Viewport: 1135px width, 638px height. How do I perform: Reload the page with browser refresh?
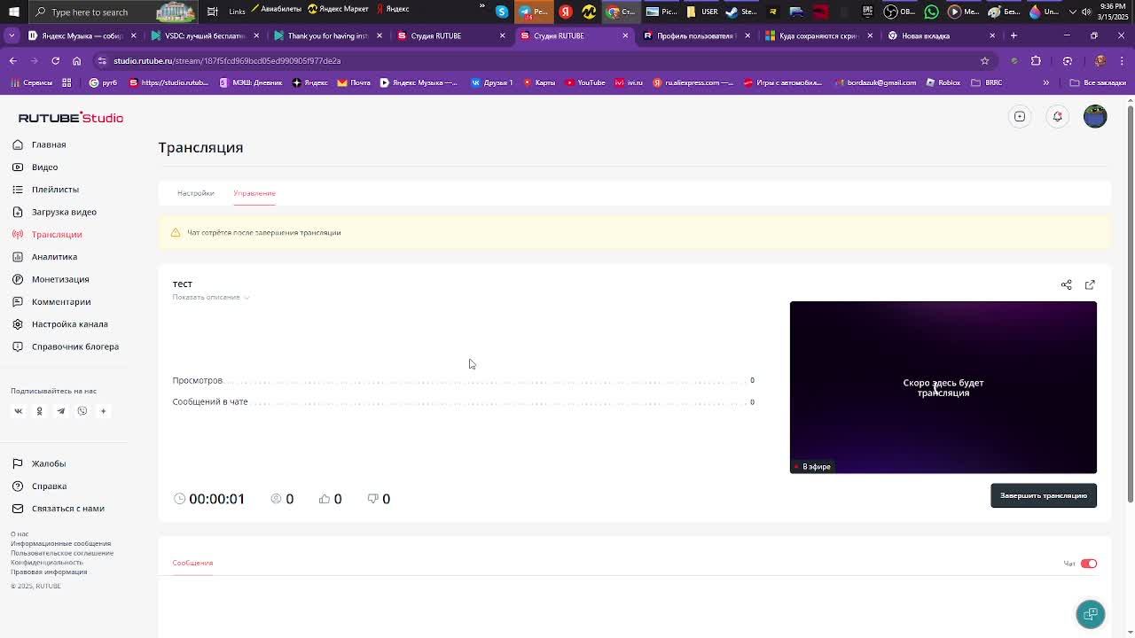(55, 61)
